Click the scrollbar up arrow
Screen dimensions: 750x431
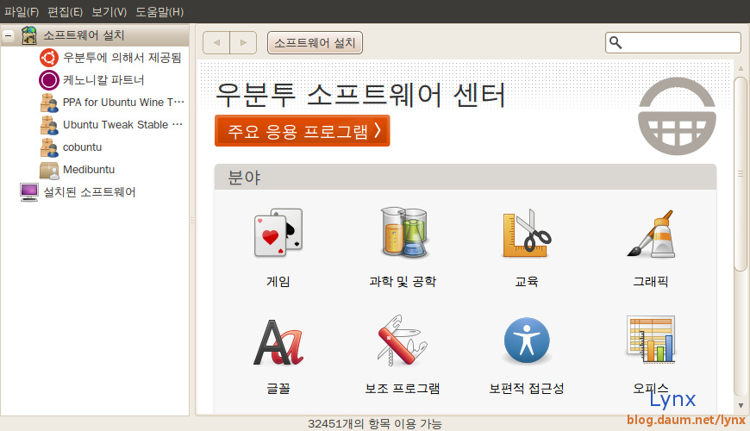(741, 68)
